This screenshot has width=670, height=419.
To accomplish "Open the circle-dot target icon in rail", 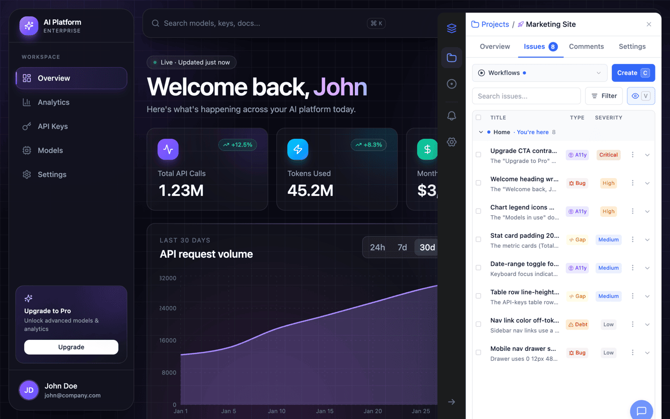I will coord(452,84).
